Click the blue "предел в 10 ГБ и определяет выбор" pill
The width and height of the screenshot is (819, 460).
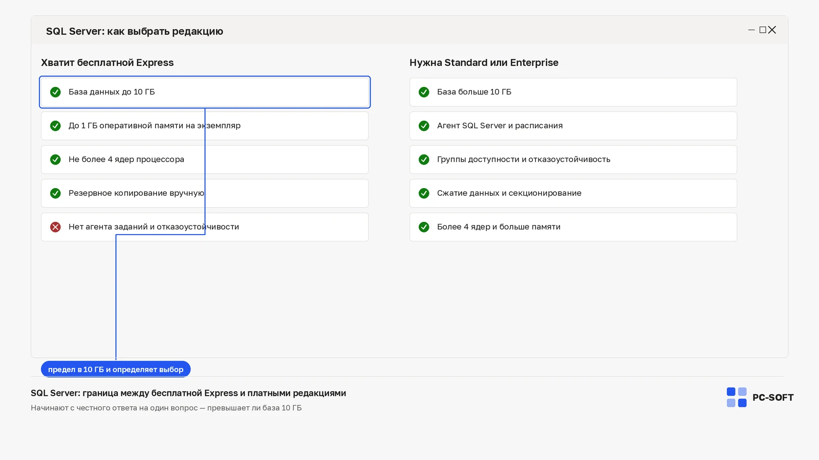(116, 369)
